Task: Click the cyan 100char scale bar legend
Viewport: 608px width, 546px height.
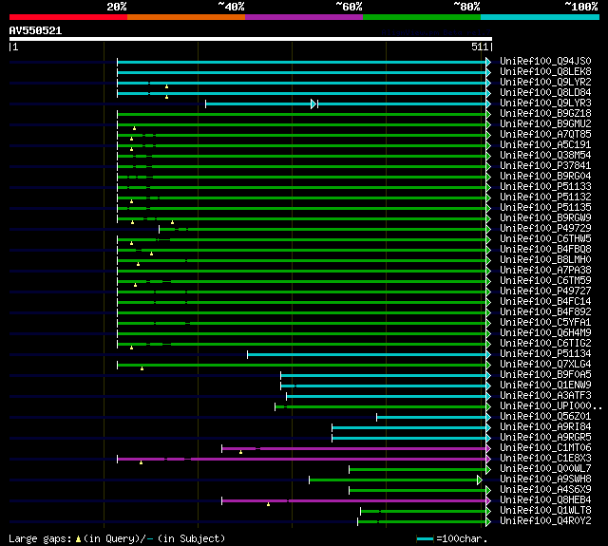Action: coord(425,538)
